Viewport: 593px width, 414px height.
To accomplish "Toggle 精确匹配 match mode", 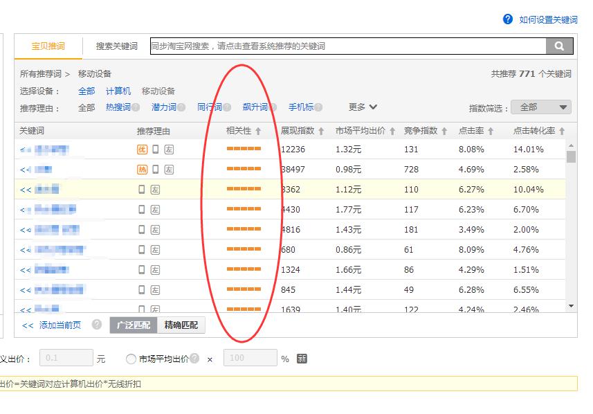I will (x=181, y=325).
